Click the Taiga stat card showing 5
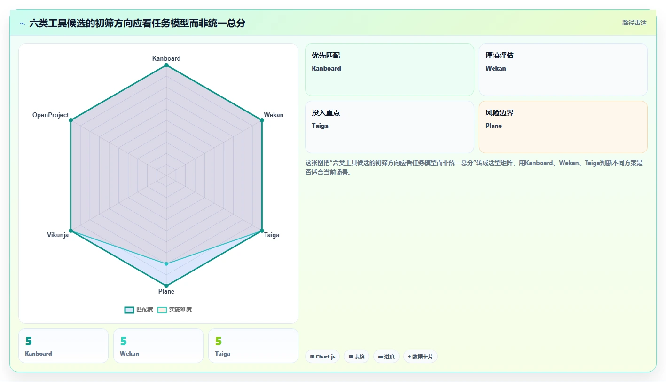Viewport: 666px width, 382px height. [253, 346]
